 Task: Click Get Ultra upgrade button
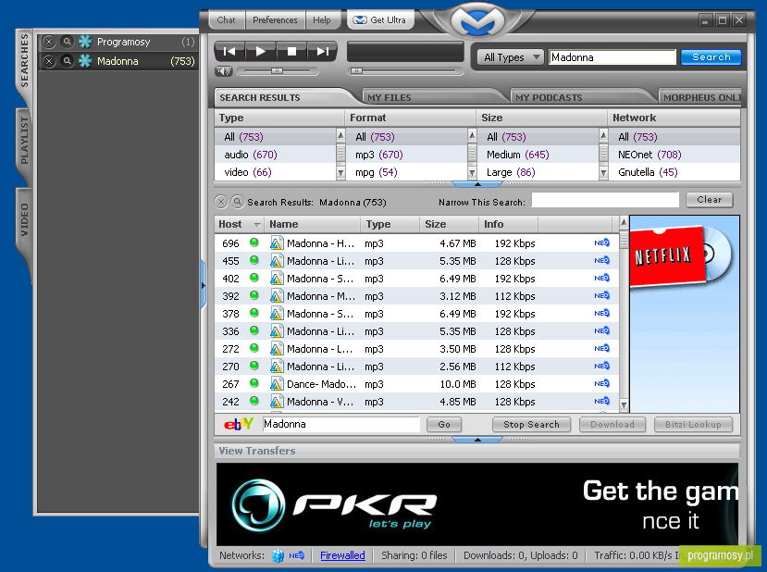click(380, 20)
